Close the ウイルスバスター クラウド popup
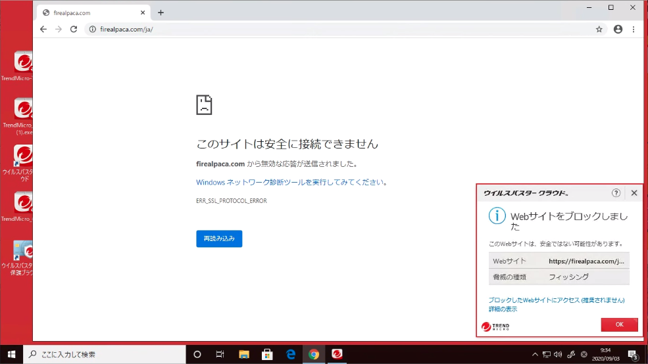This screenshot has height=364, width=648. pyautogui.click(x=634, y=193)
